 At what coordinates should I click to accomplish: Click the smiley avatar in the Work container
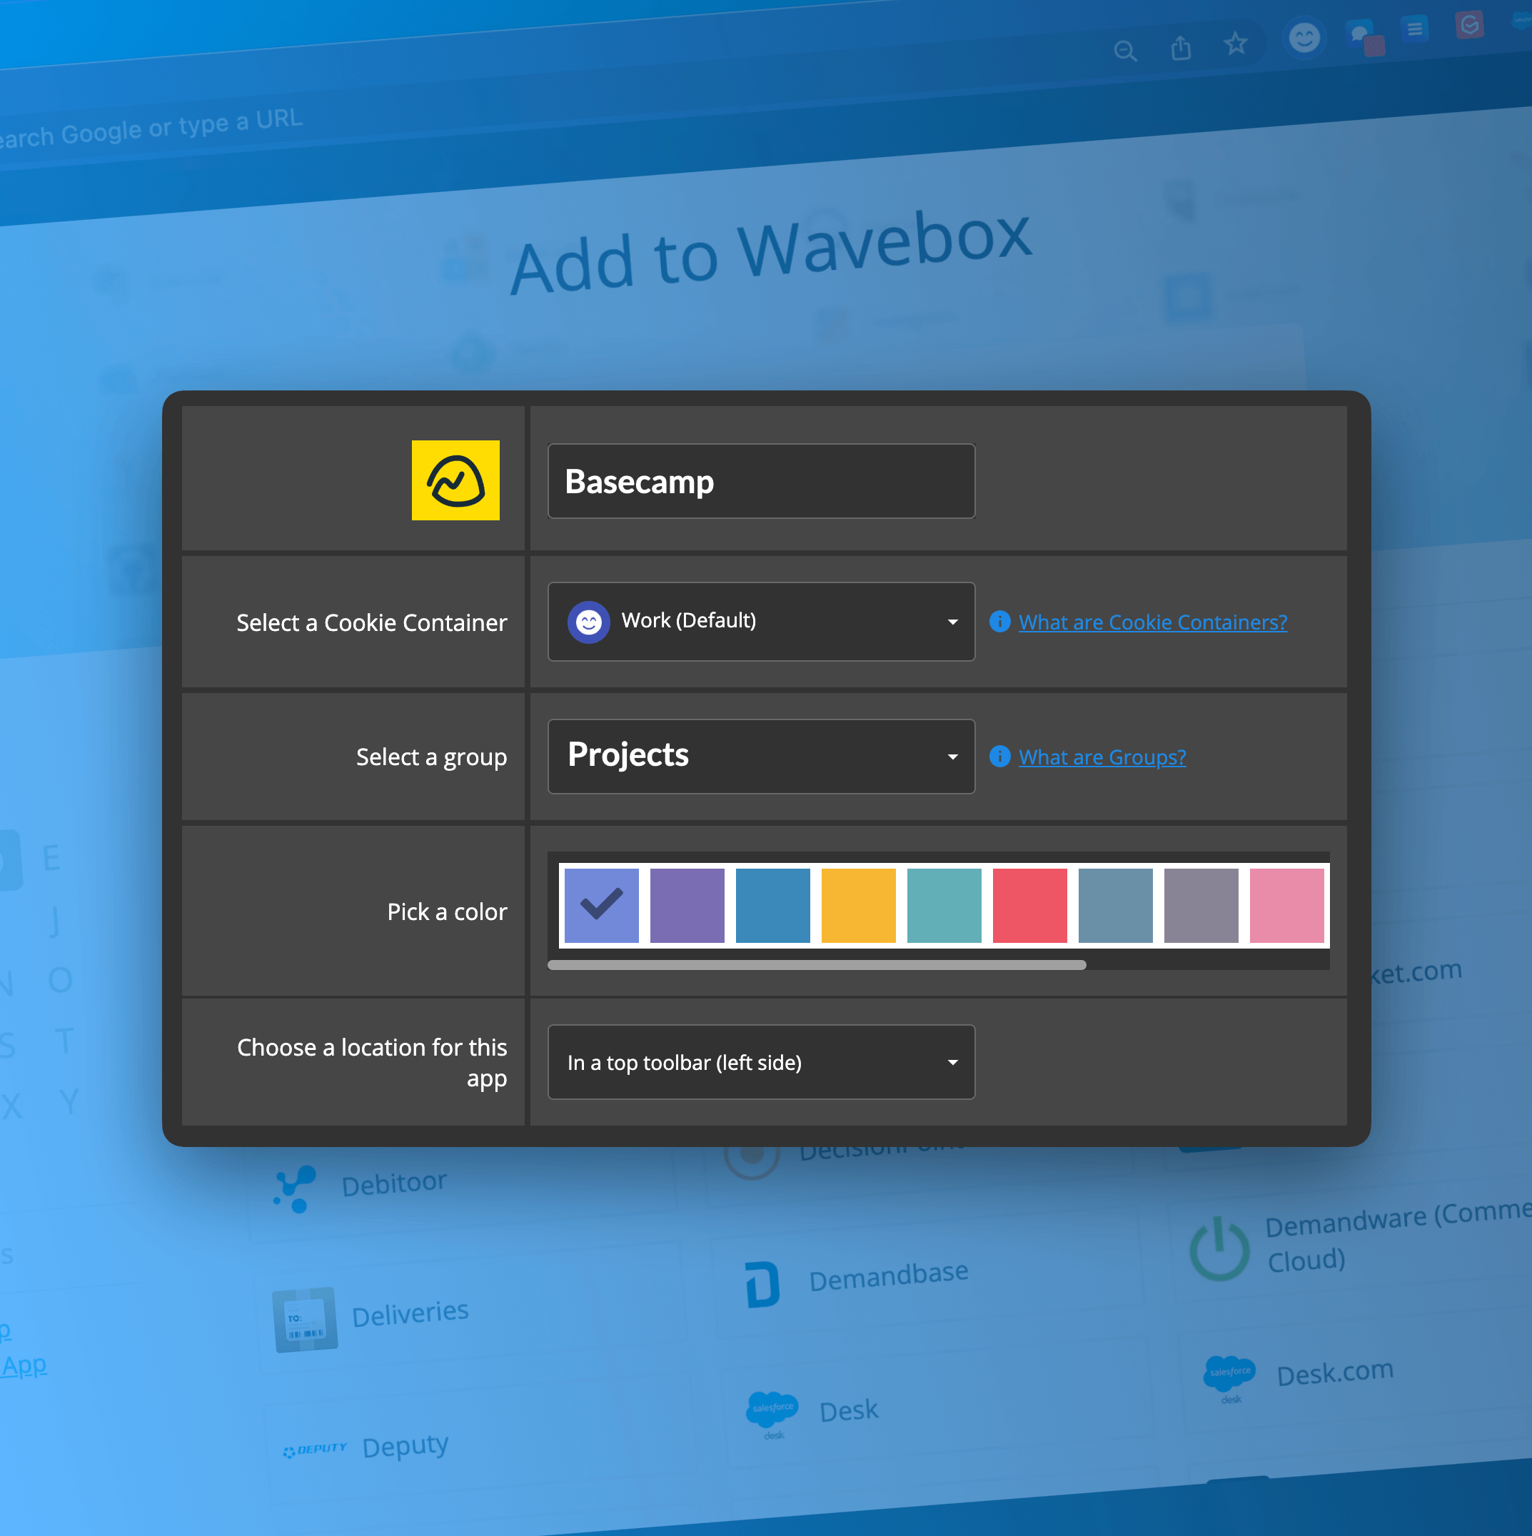click(588, 622)
